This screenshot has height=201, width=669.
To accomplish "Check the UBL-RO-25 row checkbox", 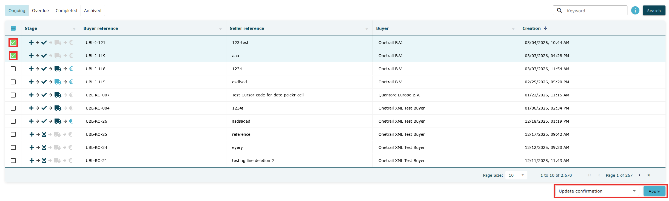I will click(x=13, y=134).
